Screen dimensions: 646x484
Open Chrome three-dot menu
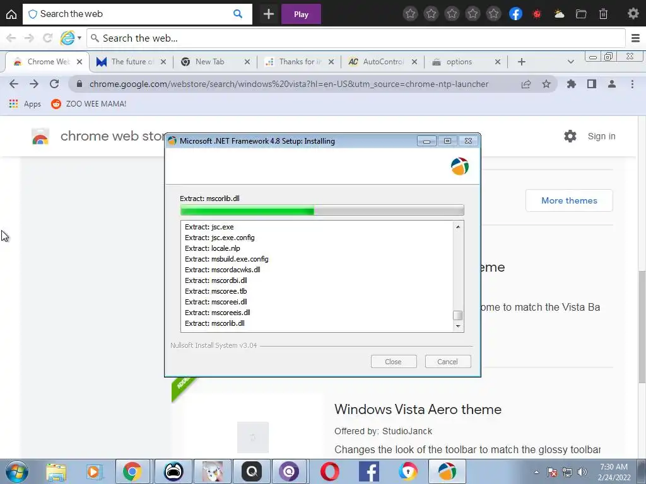[x=632, y=84]
